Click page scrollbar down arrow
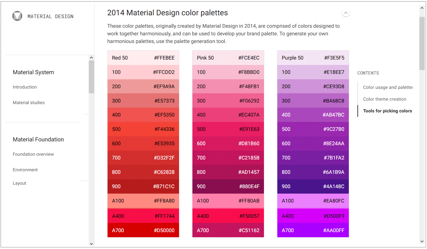The width and height of the screenshot is (427, 249). [x=422, y=241]
